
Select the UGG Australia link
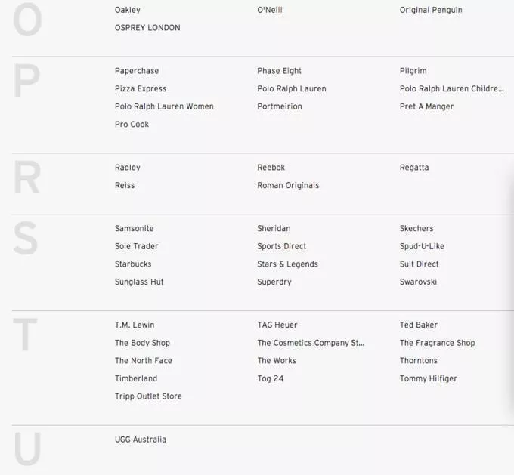(x=141, y=440)
